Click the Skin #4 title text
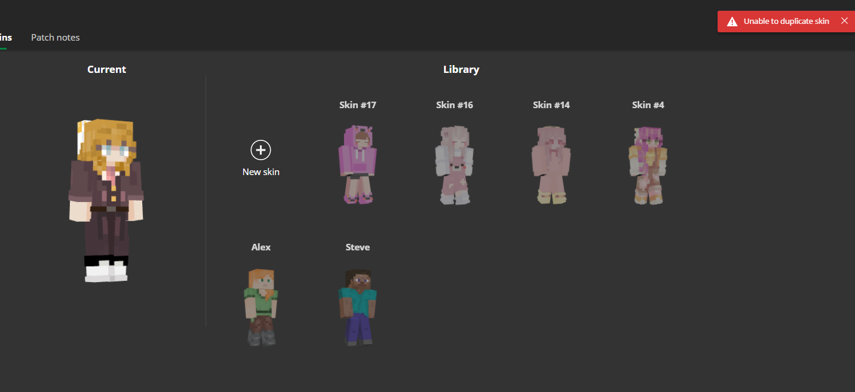The image size is (855, 392). (x=648, y=105)
